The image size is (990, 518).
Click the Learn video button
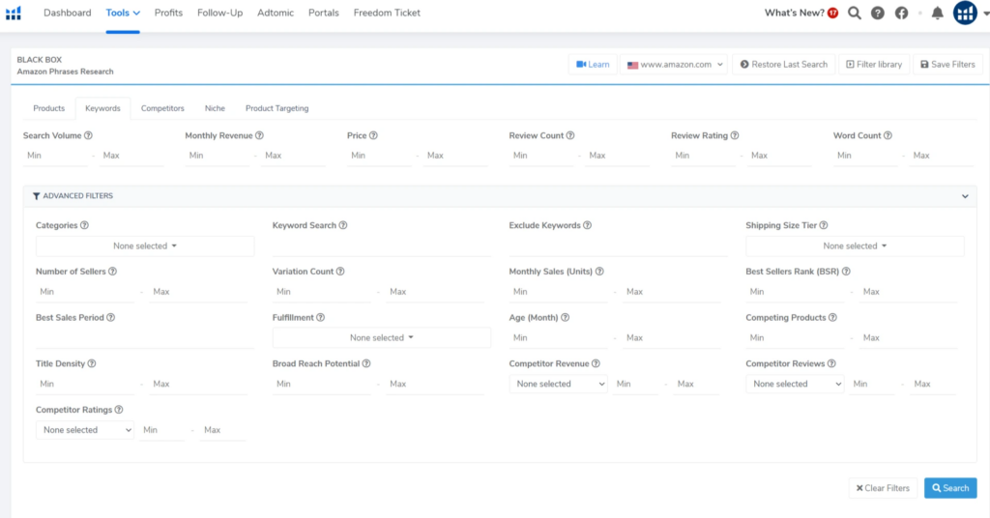tap(593, 65)
